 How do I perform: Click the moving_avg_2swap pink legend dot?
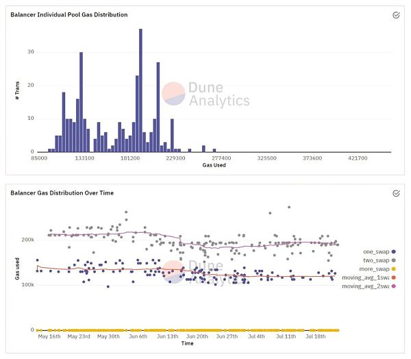click(393, 286)
